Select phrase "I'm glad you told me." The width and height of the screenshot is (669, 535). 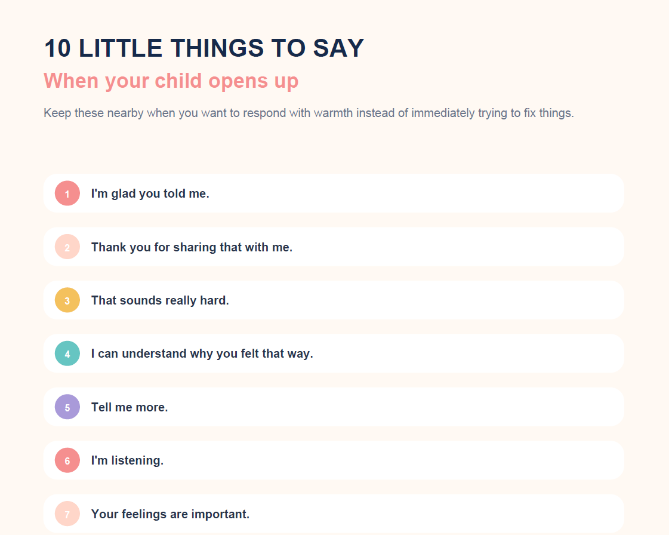click(x=150, y=193)
